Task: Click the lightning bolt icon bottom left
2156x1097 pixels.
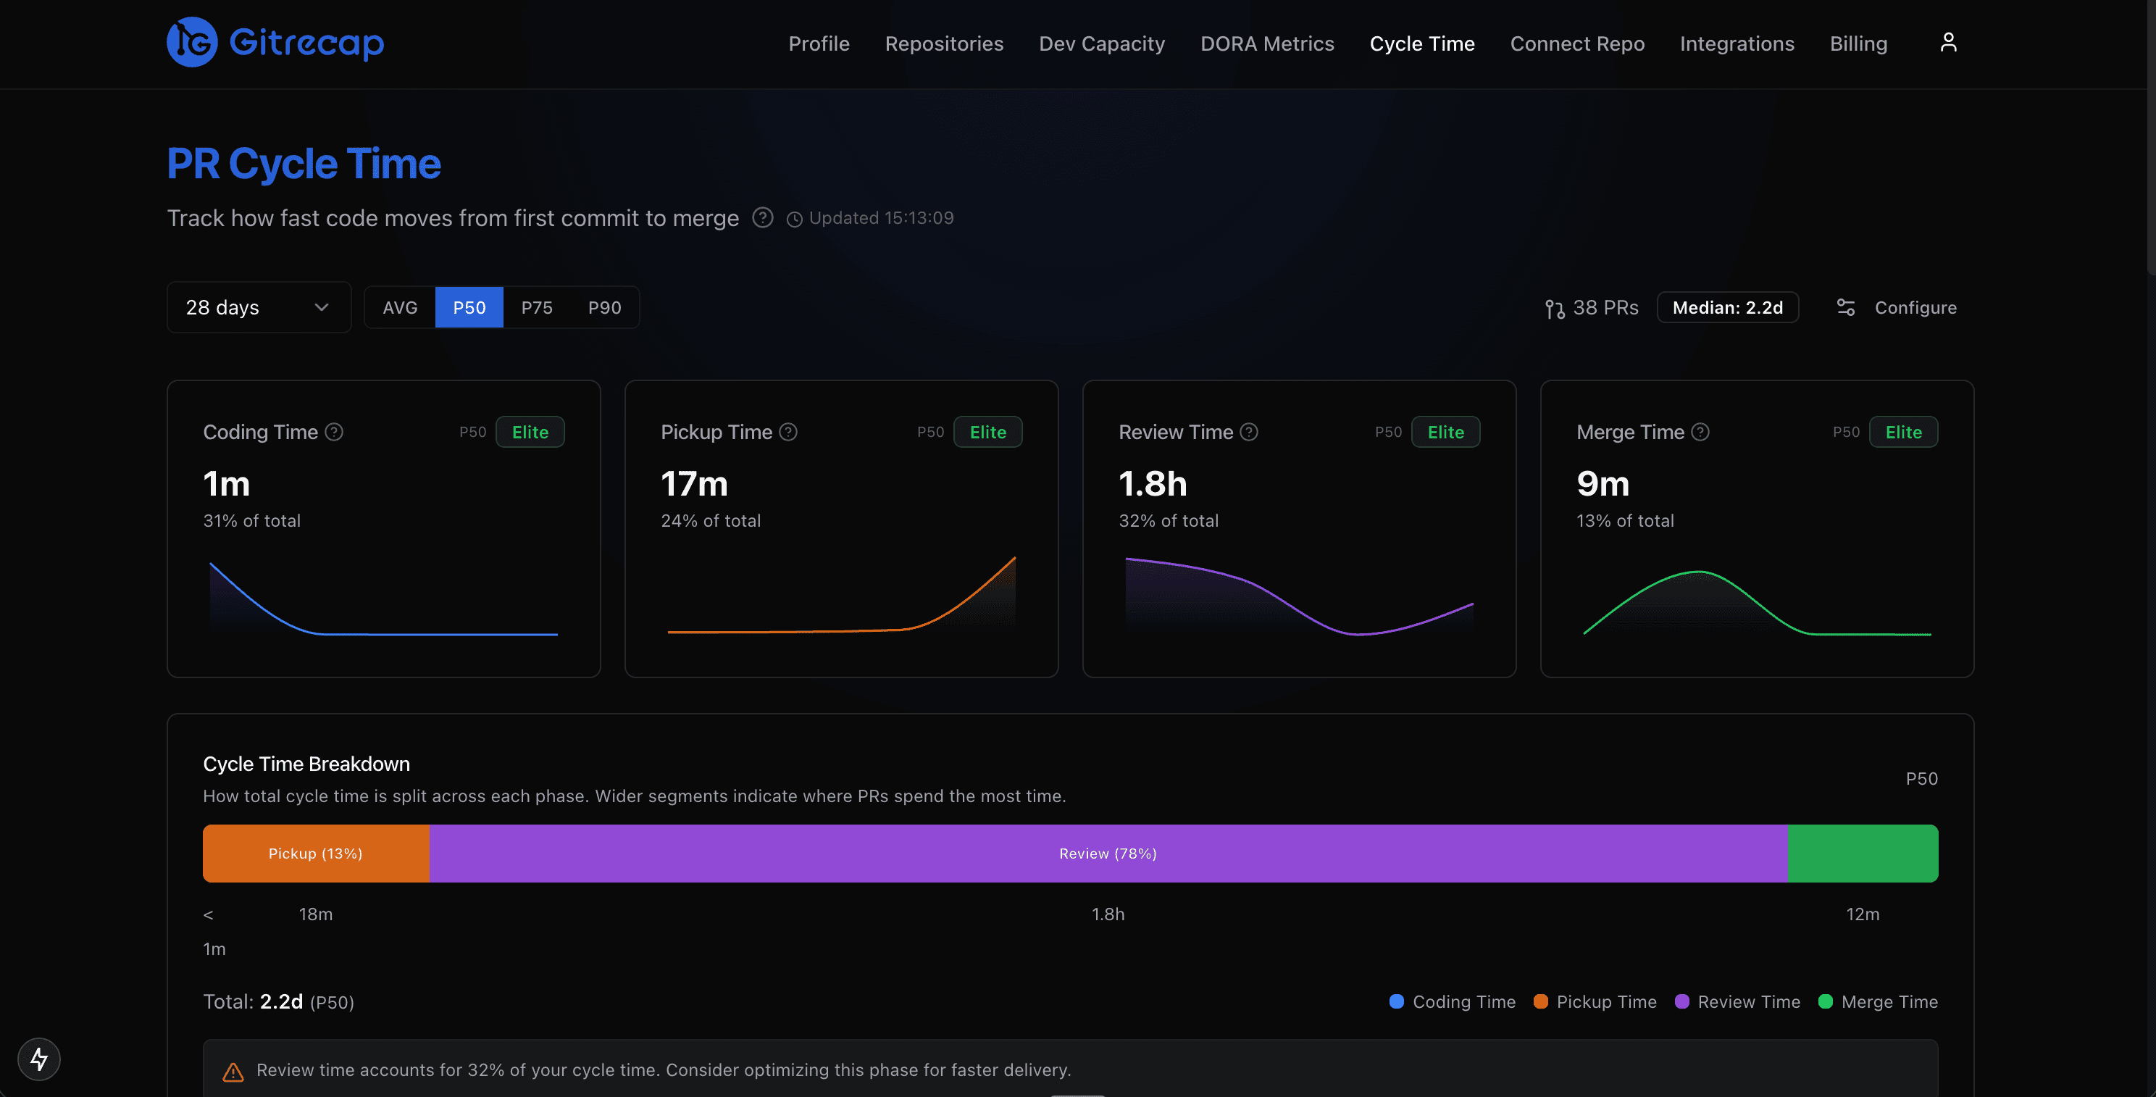Action: (x=38, y=1059)
